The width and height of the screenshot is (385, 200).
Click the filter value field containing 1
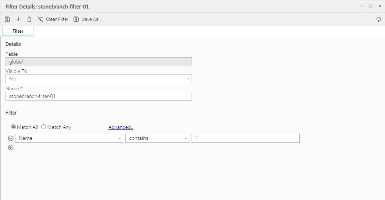pos(245,138)
